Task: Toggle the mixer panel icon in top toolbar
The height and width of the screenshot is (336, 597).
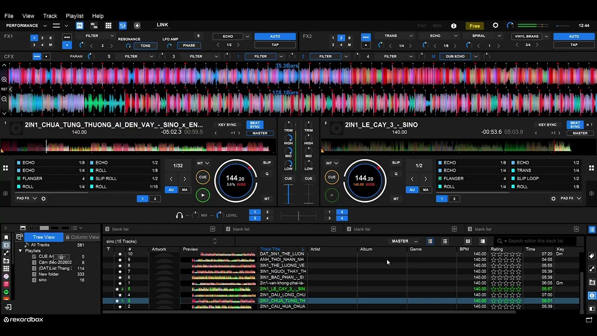Action: [123, 26]
